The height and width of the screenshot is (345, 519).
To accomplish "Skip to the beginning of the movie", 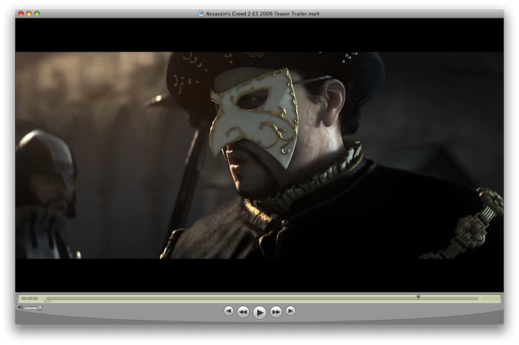I will pos(228,311).
